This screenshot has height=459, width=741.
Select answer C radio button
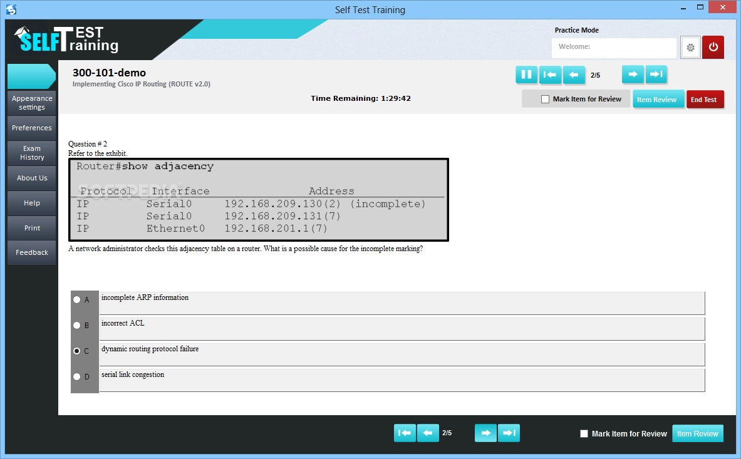pos(76,351)
